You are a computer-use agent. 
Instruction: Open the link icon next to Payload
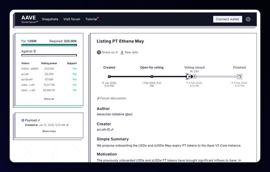point(39,120)
